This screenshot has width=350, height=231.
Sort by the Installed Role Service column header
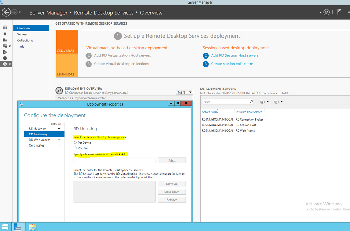pyautogui.click(x=249, y=112)
